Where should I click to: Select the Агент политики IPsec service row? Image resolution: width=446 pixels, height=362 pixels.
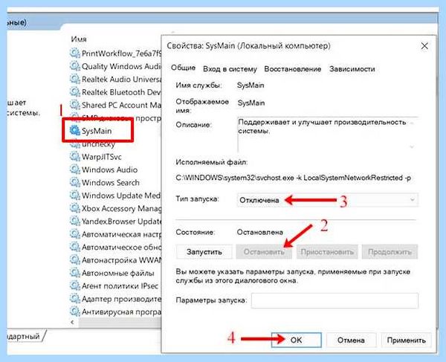click(114, 285)
